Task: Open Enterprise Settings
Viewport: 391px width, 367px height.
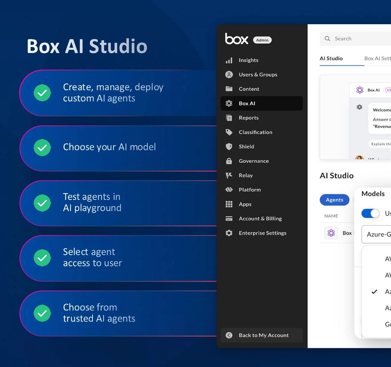Action: click(x=262, y=233)
